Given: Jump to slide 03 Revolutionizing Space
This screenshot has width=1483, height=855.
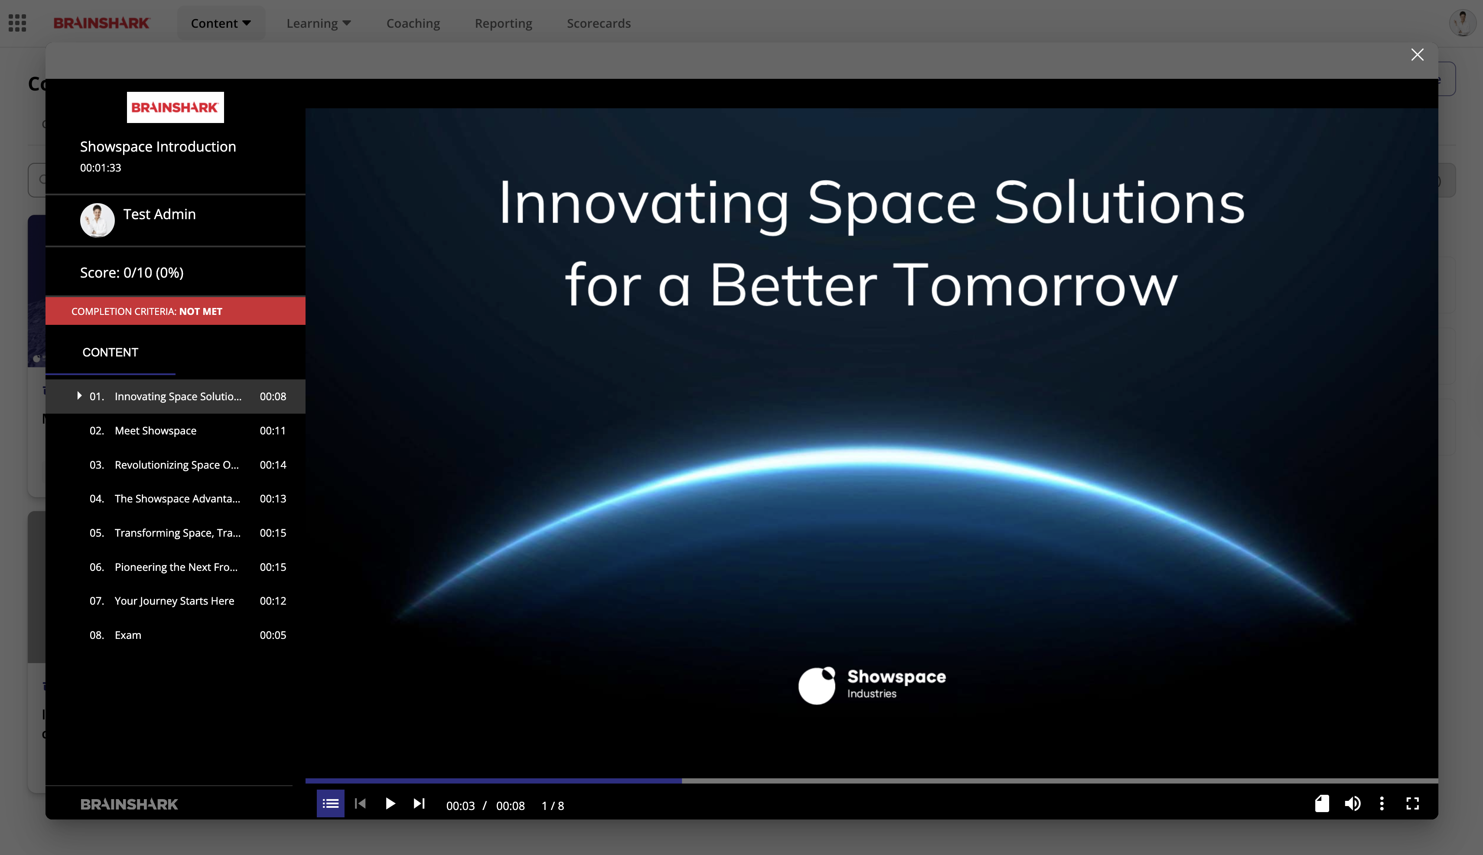Looking at the screenshot, I should point(175,464).
